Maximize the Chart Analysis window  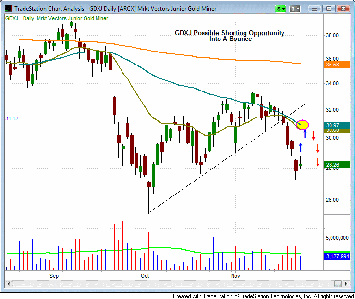(329, 9)
